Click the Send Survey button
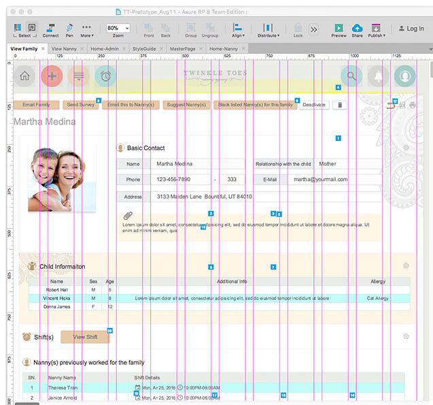This screenshot has width=433, height=405. [x=81, y=105]
